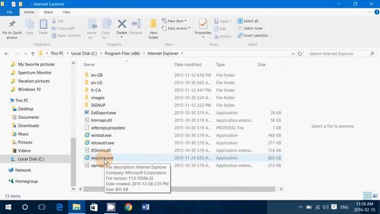The height and width of the screenshot is (214, 380).
Task: Select Downloads in navigation pane
Action: 28,125
